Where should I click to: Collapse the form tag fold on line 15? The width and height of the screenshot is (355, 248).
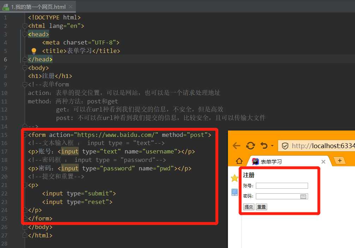point(25,135)
